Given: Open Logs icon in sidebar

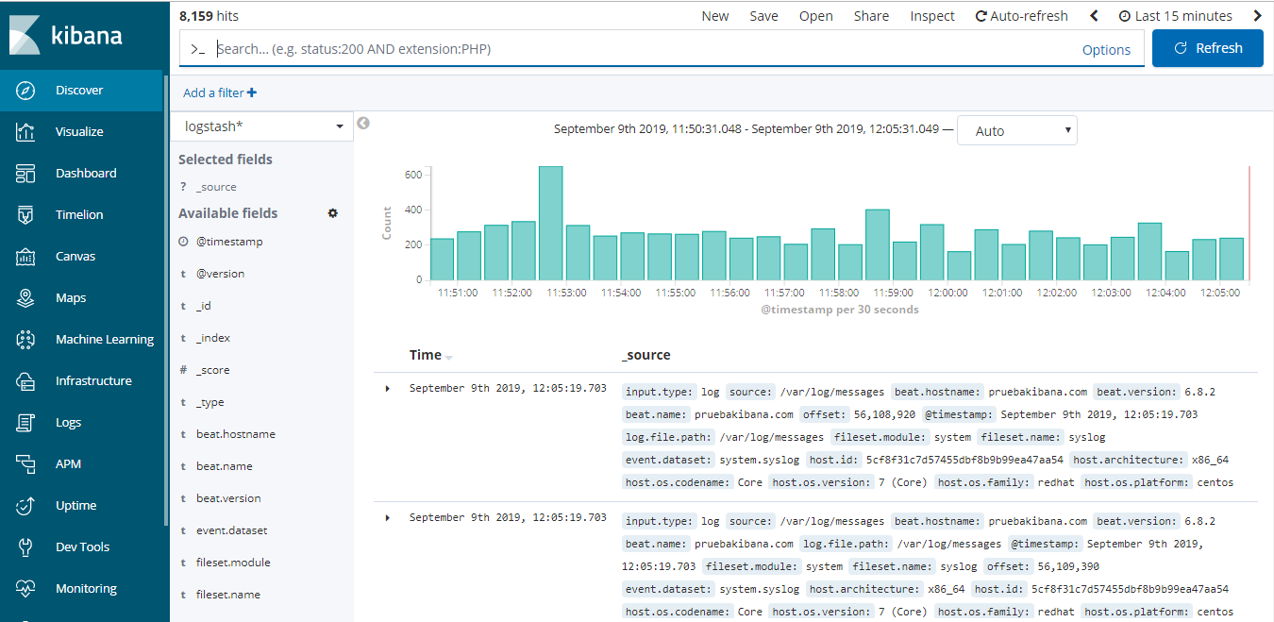Looking at the screenshot, I should click(25, 423).
